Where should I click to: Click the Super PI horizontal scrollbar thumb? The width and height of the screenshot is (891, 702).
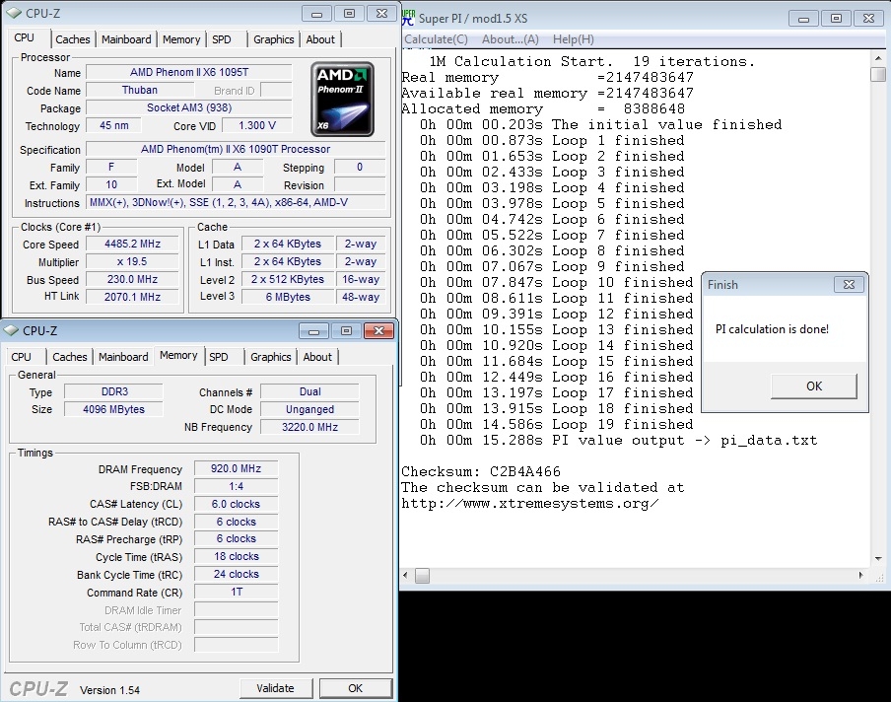422,575
